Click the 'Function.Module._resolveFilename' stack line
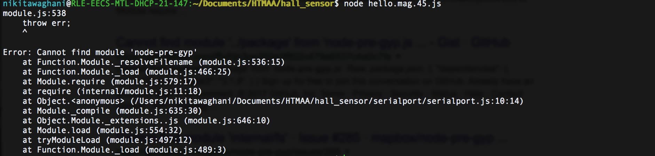The image size is (655, 156). [153, 62]
